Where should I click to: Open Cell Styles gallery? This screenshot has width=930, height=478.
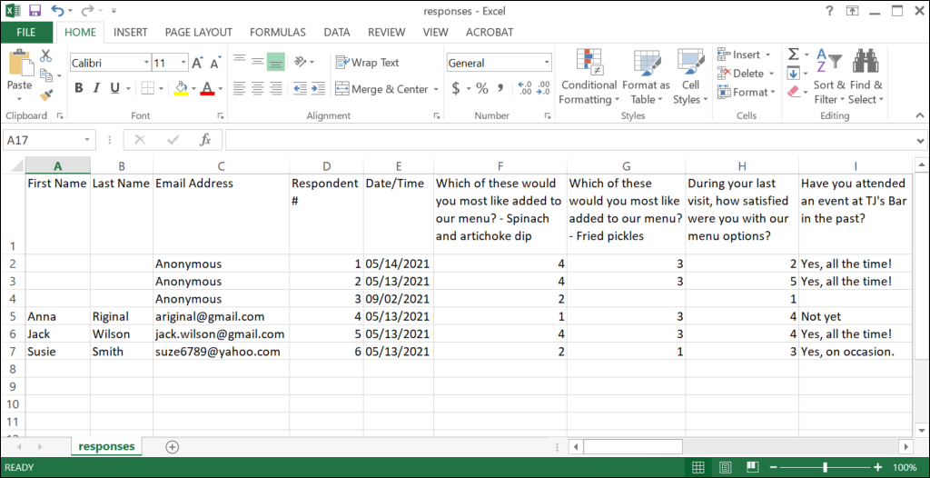click(x=690, y=77)
